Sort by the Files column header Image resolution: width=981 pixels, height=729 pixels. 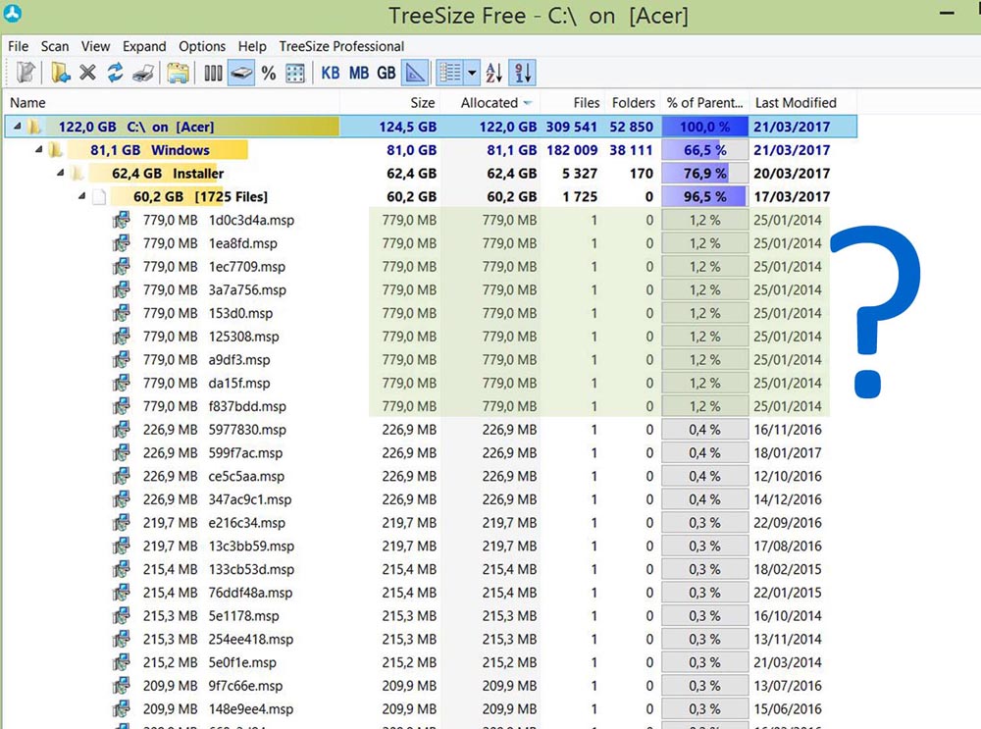pyautogui.click(x=574, y=103)
